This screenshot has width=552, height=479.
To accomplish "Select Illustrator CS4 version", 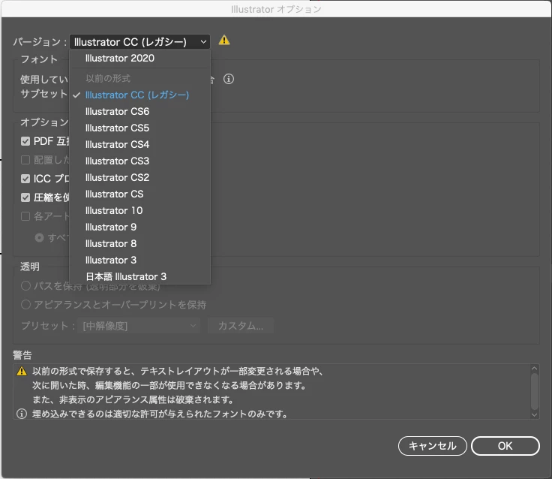I will 140,144.
